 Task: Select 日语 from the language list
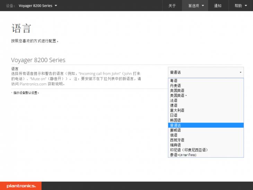click(206, 115)
